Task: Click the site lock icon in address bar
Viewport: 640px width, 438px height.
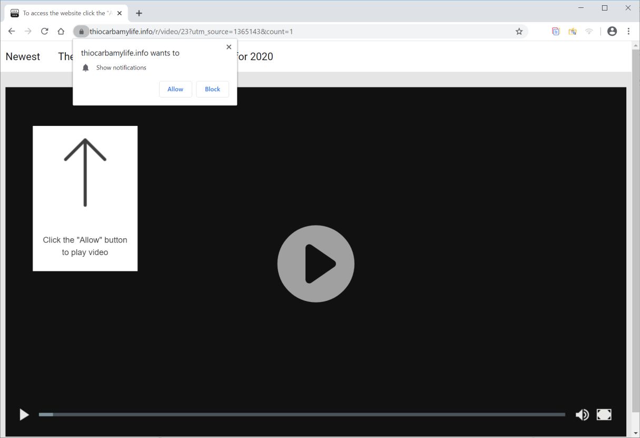Action: [81, 32]
